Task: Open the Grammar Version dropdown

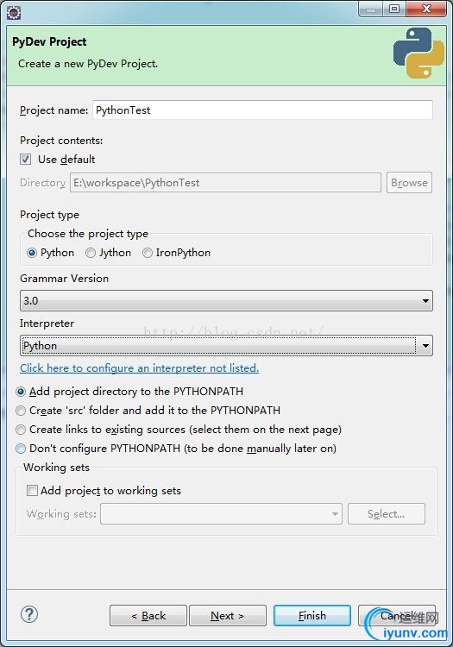Action: [226, 300]
